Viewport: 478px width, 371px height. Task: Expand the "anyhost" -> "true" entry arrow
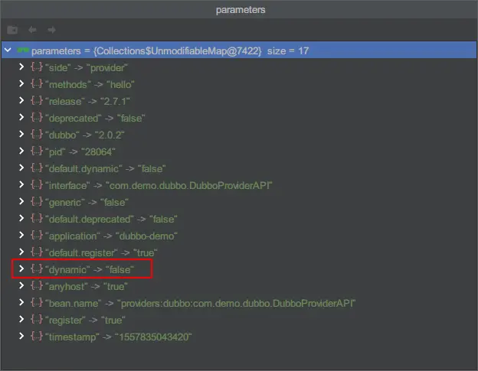[21, 286]
